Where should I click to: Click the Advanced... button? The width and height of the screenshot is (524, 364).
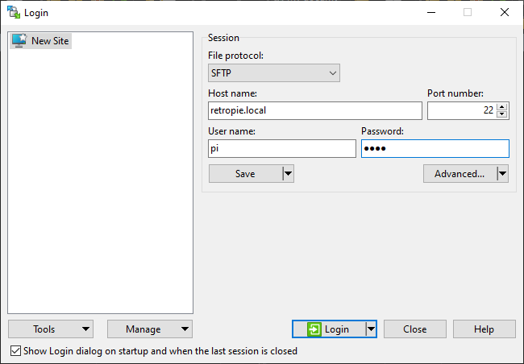[460, 173]
